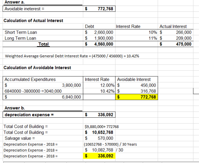Click the 316,768 avoidable interest cell
The width and height of the screenshot is (199, 163).
[x=136, y=91]
